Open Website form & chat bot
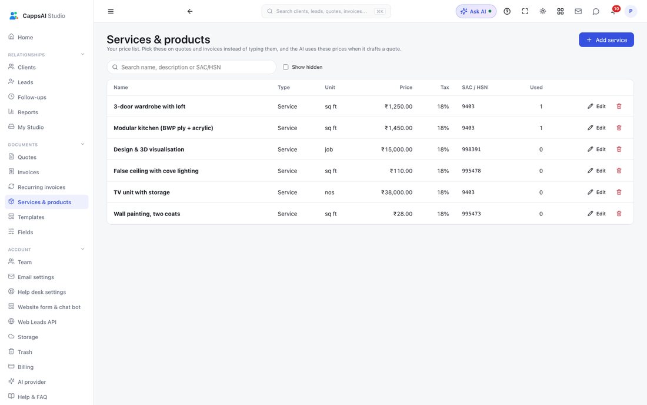The image size is (647, 405). tap(46, 307)
